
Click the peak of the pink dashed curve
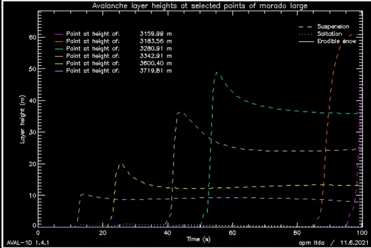(180, 112)
